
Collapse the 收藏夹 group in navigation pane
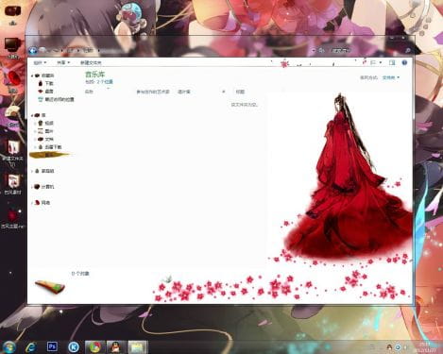coord(32,76)
